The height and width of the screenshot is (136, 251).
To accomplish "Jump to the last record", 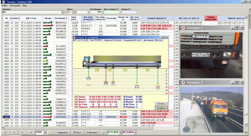I will [x=31, y=132].
